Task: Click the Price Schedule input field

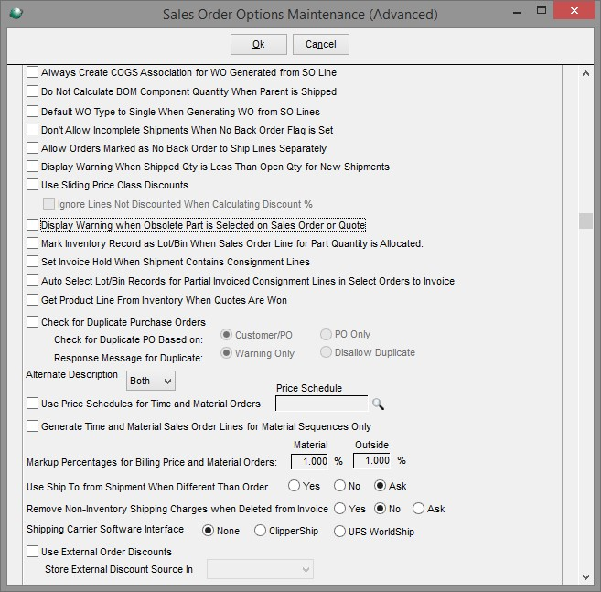Action: click(322, 404)
